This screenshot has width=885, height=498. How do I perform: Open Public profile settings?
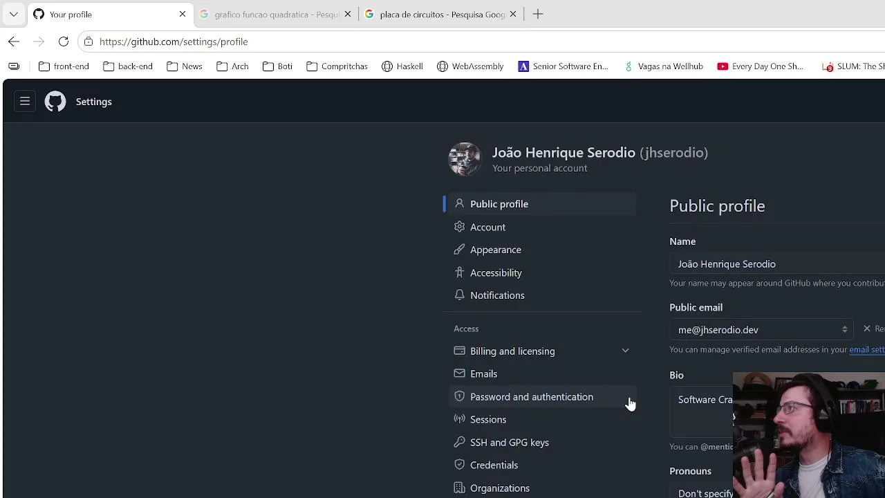(542, 204)
